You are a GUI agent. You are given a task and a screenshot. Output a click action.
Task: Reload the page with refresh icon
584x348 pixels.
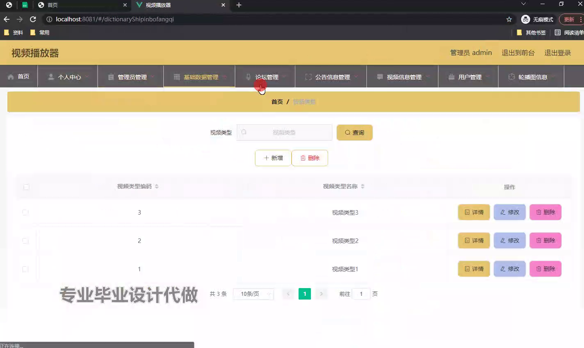click(33, 19)
